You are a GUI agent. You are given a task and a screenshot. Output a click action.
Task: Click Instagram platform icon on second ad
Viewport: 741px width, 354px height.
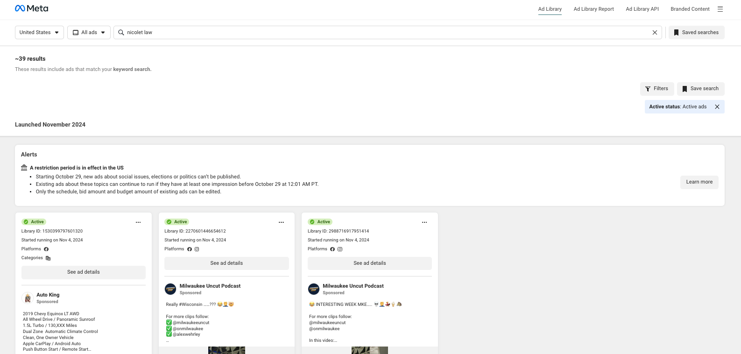click(197, 249)
